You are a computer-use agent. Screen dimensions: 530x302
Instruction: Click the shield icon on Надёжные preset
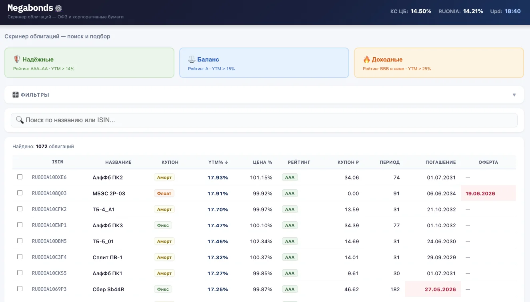point(17,60)
